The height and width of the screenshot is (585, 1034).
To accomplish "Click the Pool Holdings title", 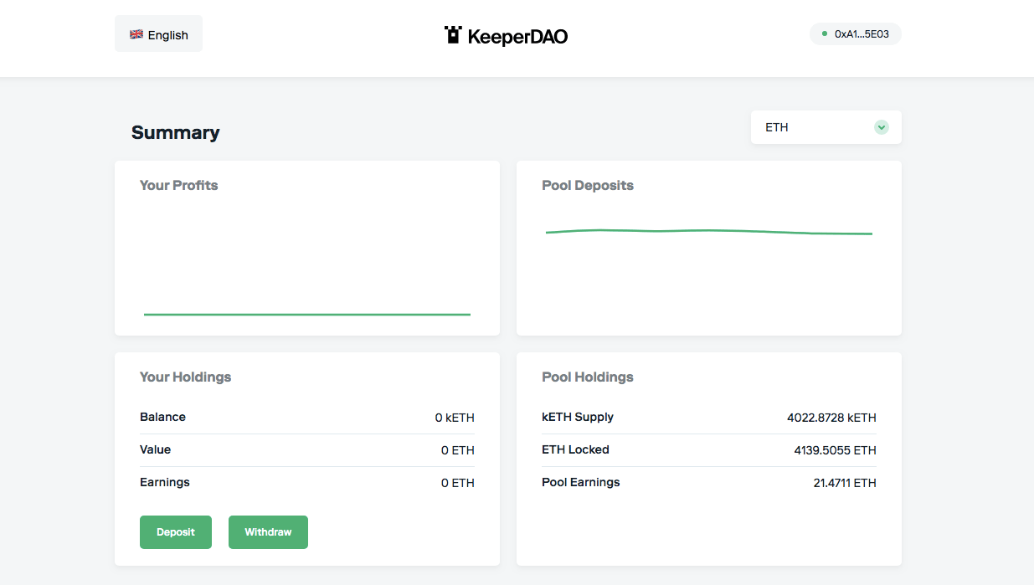I will point(588,377).
